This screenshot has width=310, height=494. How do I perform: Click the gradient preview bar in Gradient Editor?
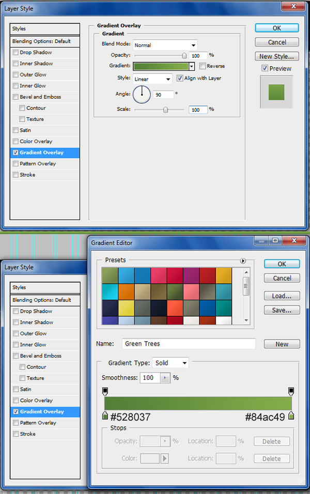coord(198,403)
